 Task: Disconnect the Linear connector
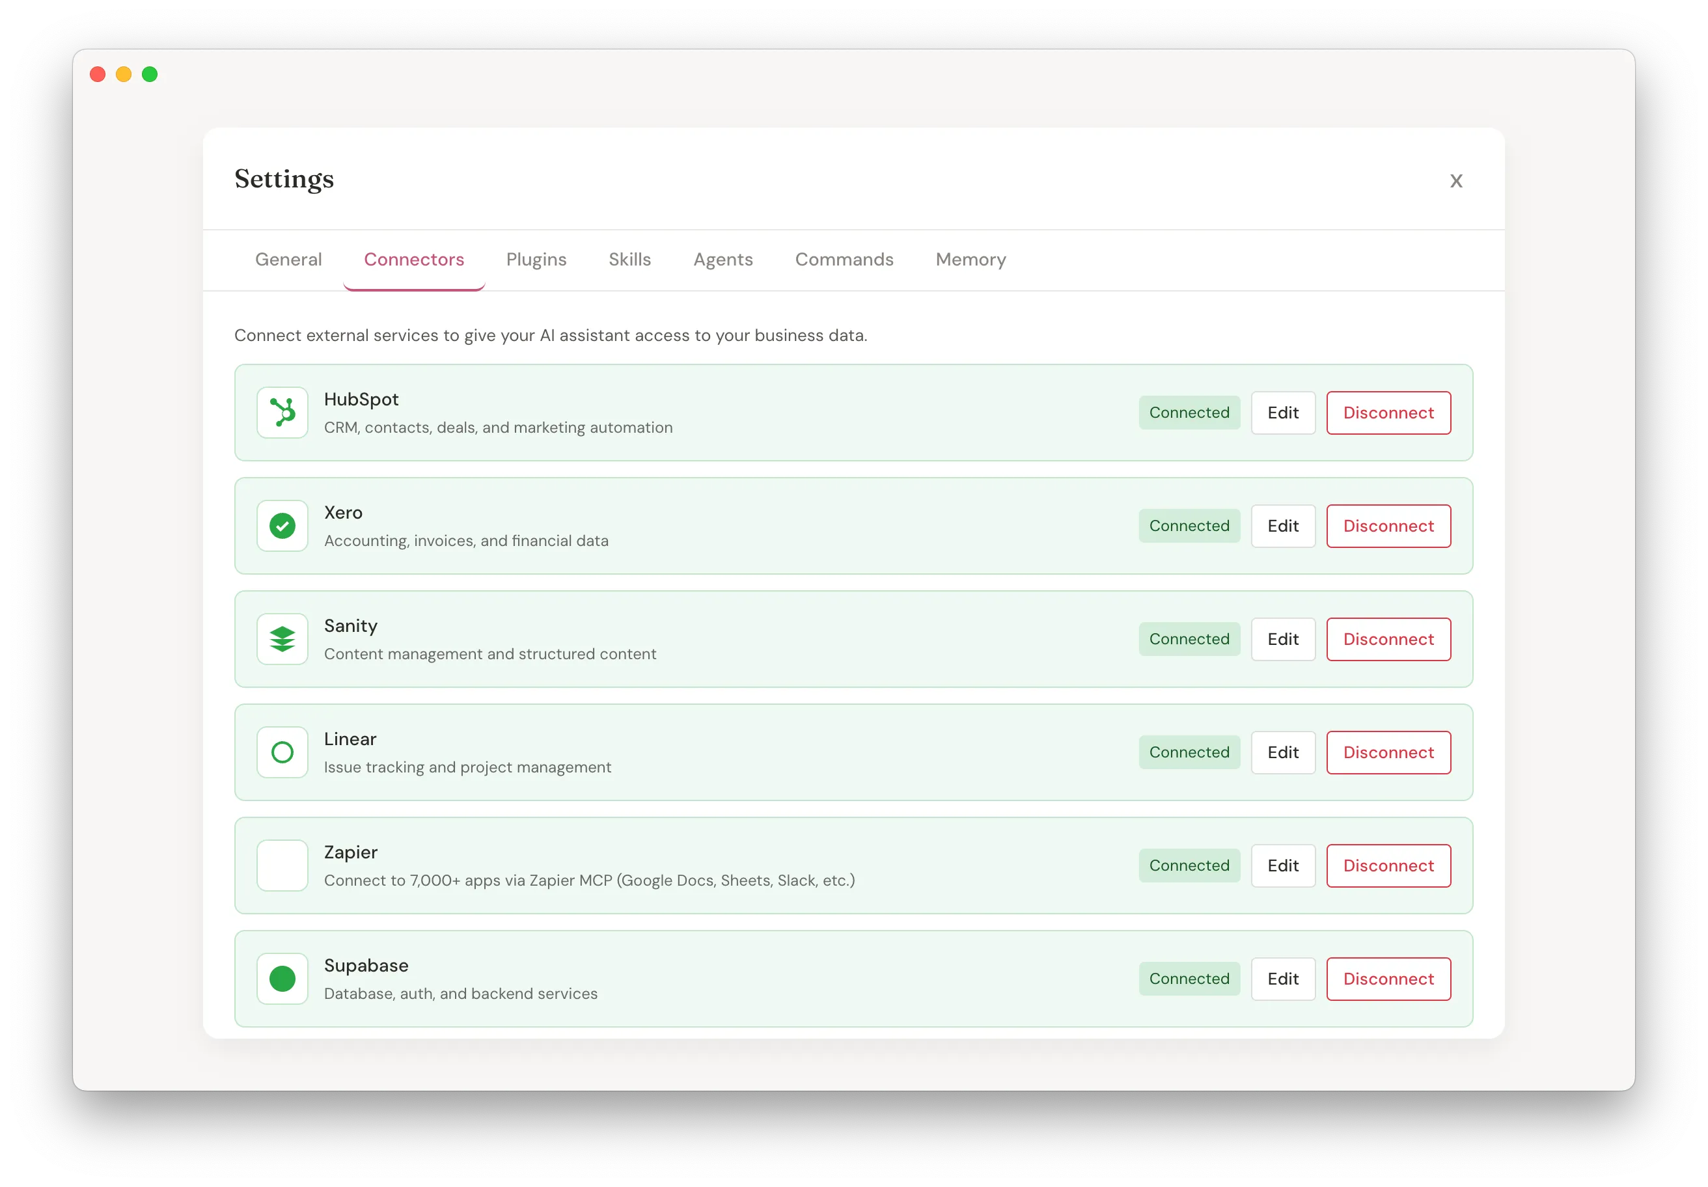pyautogui.click(x=1388, y=752)
